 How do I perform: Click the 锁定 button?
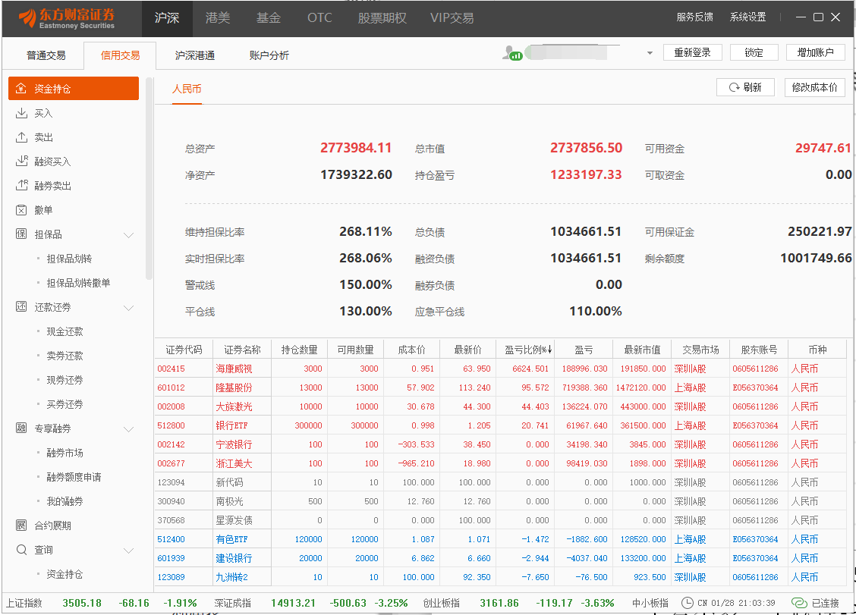click(x=754, y=52)
